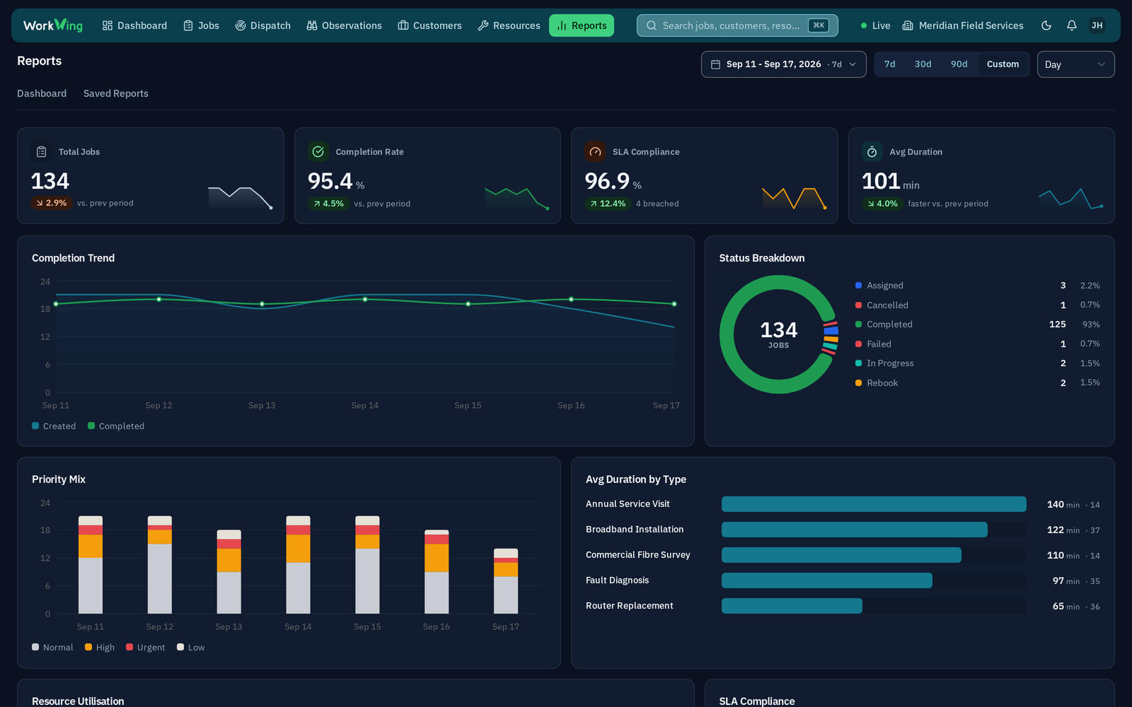Click the Router Replacement duration bar
Screen dimensions: 1132x707
pos(792,606)
